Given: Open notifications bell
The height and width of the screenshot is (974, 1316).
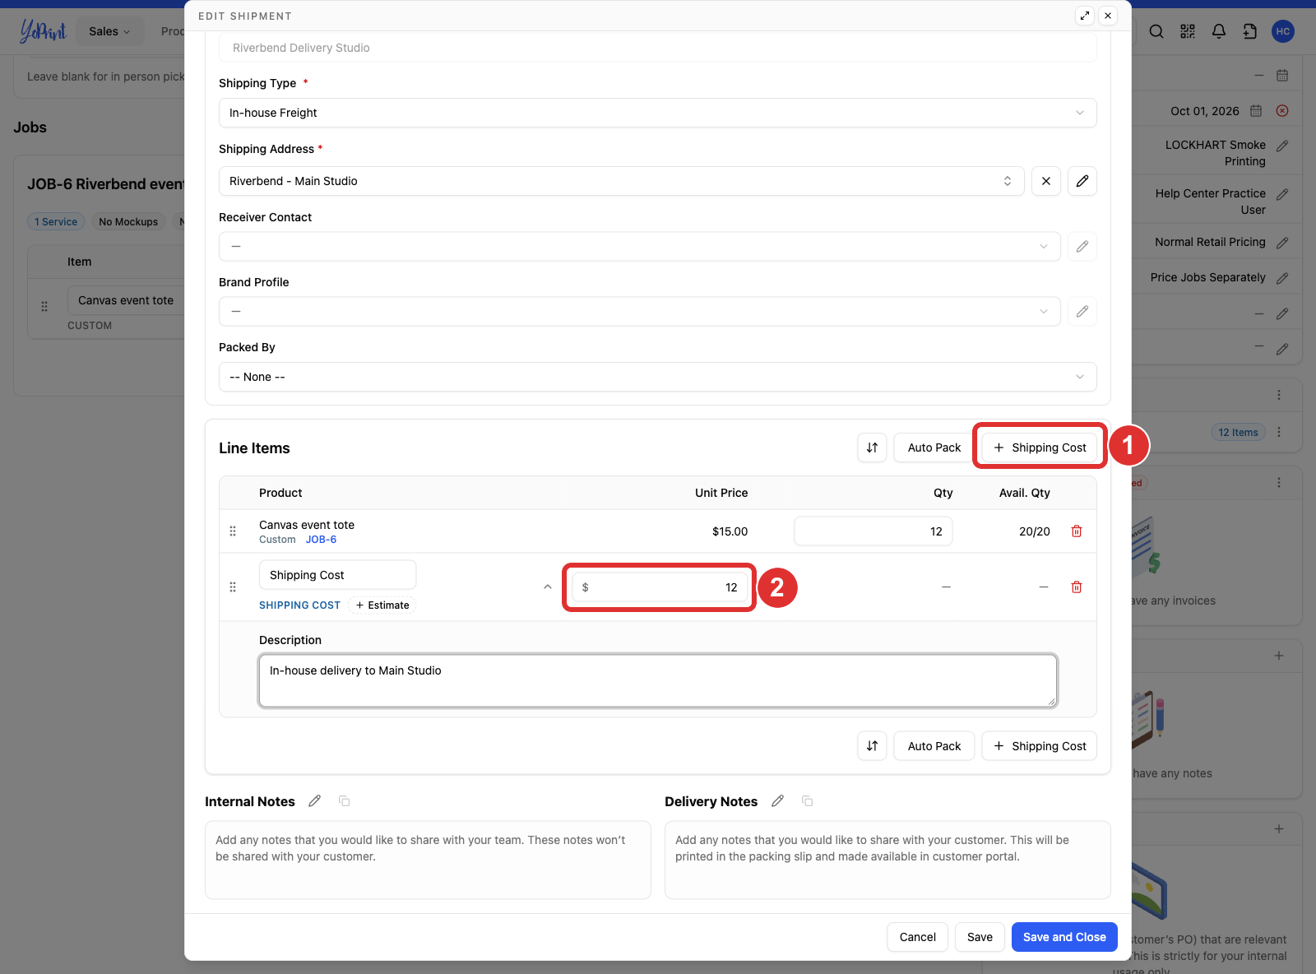Looking at the screenshot, I should [x=1219, y=31].
